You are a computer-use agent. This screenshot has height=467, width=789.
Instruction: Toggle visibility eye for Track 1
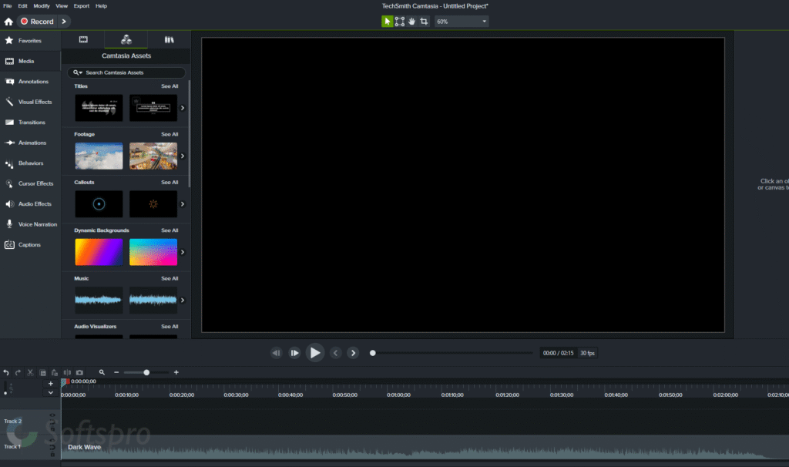(52, 440)
